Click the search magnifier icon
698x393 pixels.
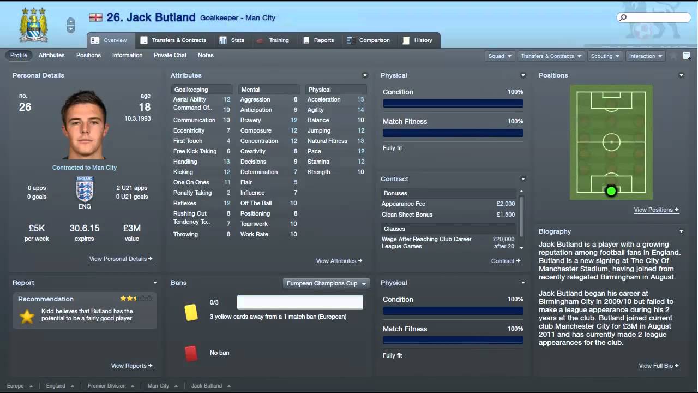pyautogui.click(x=623, y=17)
